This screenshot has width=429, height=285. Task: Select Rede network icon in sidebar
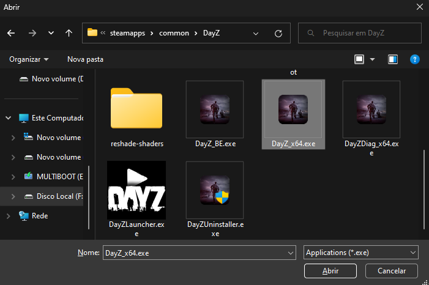click(23, 216)
